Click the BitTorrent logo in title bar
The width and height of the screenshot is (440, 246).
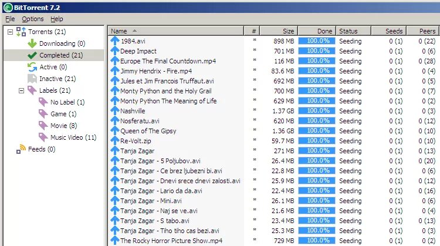click(8, 7)
